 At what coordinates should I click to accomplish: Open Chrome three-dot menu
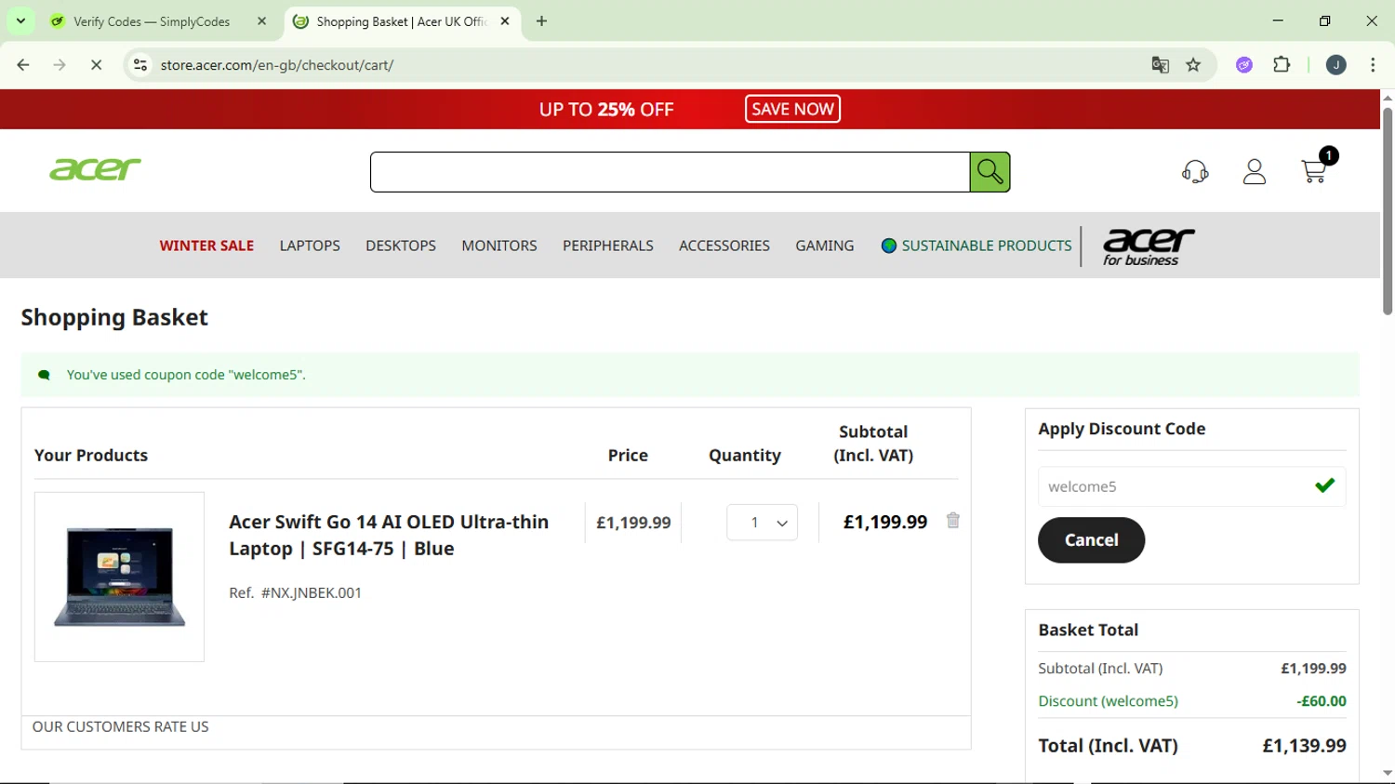[x=1373, y=65]
